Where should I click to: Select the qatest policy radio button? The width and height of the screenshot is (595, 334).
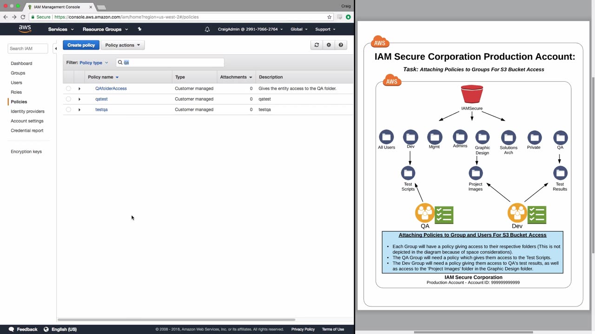[68, 99]
